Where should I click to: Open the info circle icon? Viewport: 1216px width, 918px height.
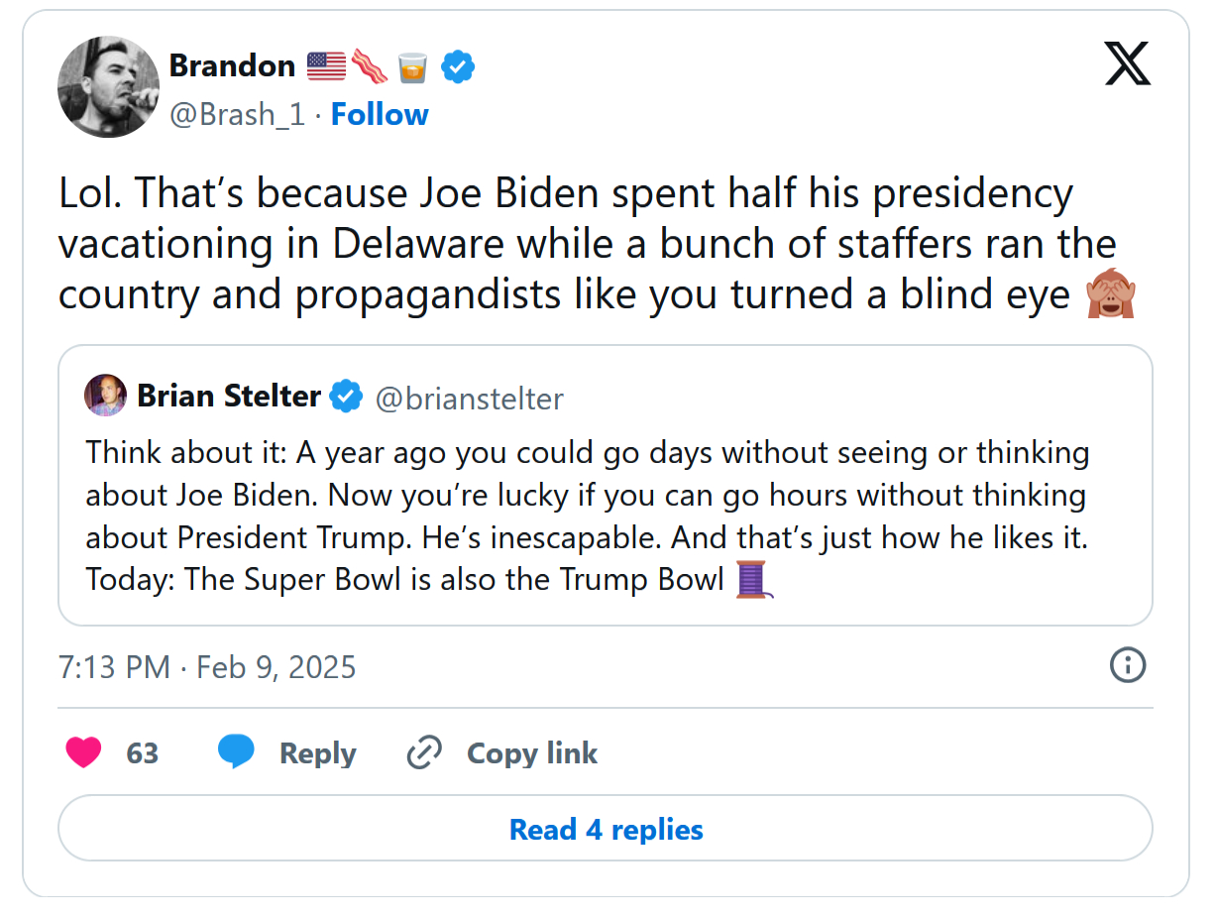1128,665
